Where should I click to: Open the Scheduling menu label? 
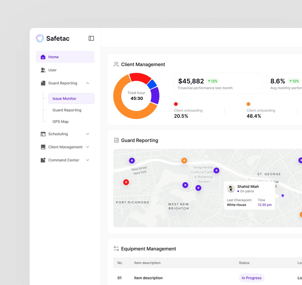point(58,134)
